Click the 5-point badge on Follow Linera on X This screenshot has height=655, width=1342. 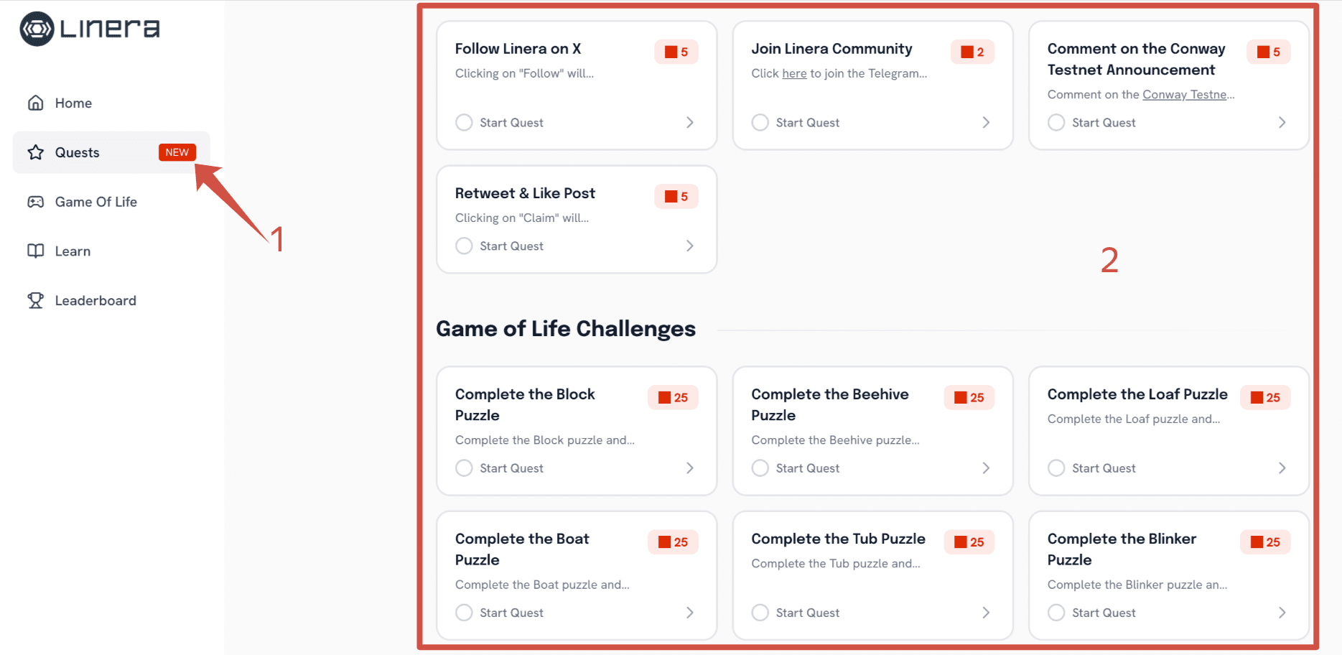pyautogui.click(x=676, y=51)
